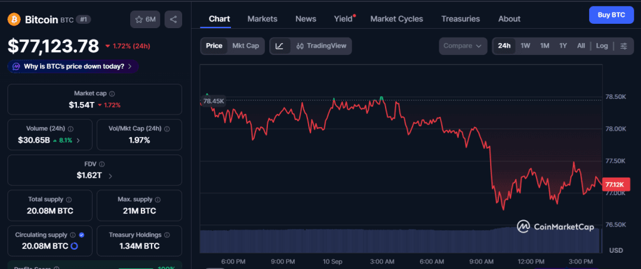
Task: Expand FDV details chevron
Action: coord(110,176)
